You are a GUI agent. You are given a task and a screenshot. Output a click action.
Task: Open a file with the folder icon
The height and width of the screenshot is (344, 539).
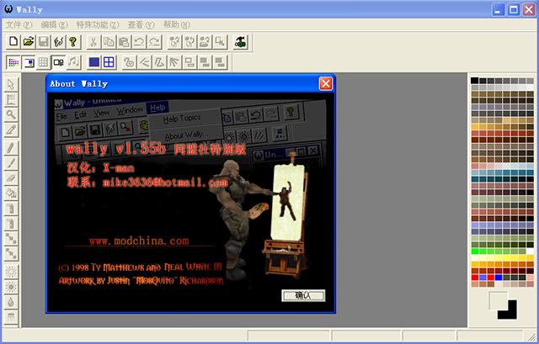tap(28, 41)
